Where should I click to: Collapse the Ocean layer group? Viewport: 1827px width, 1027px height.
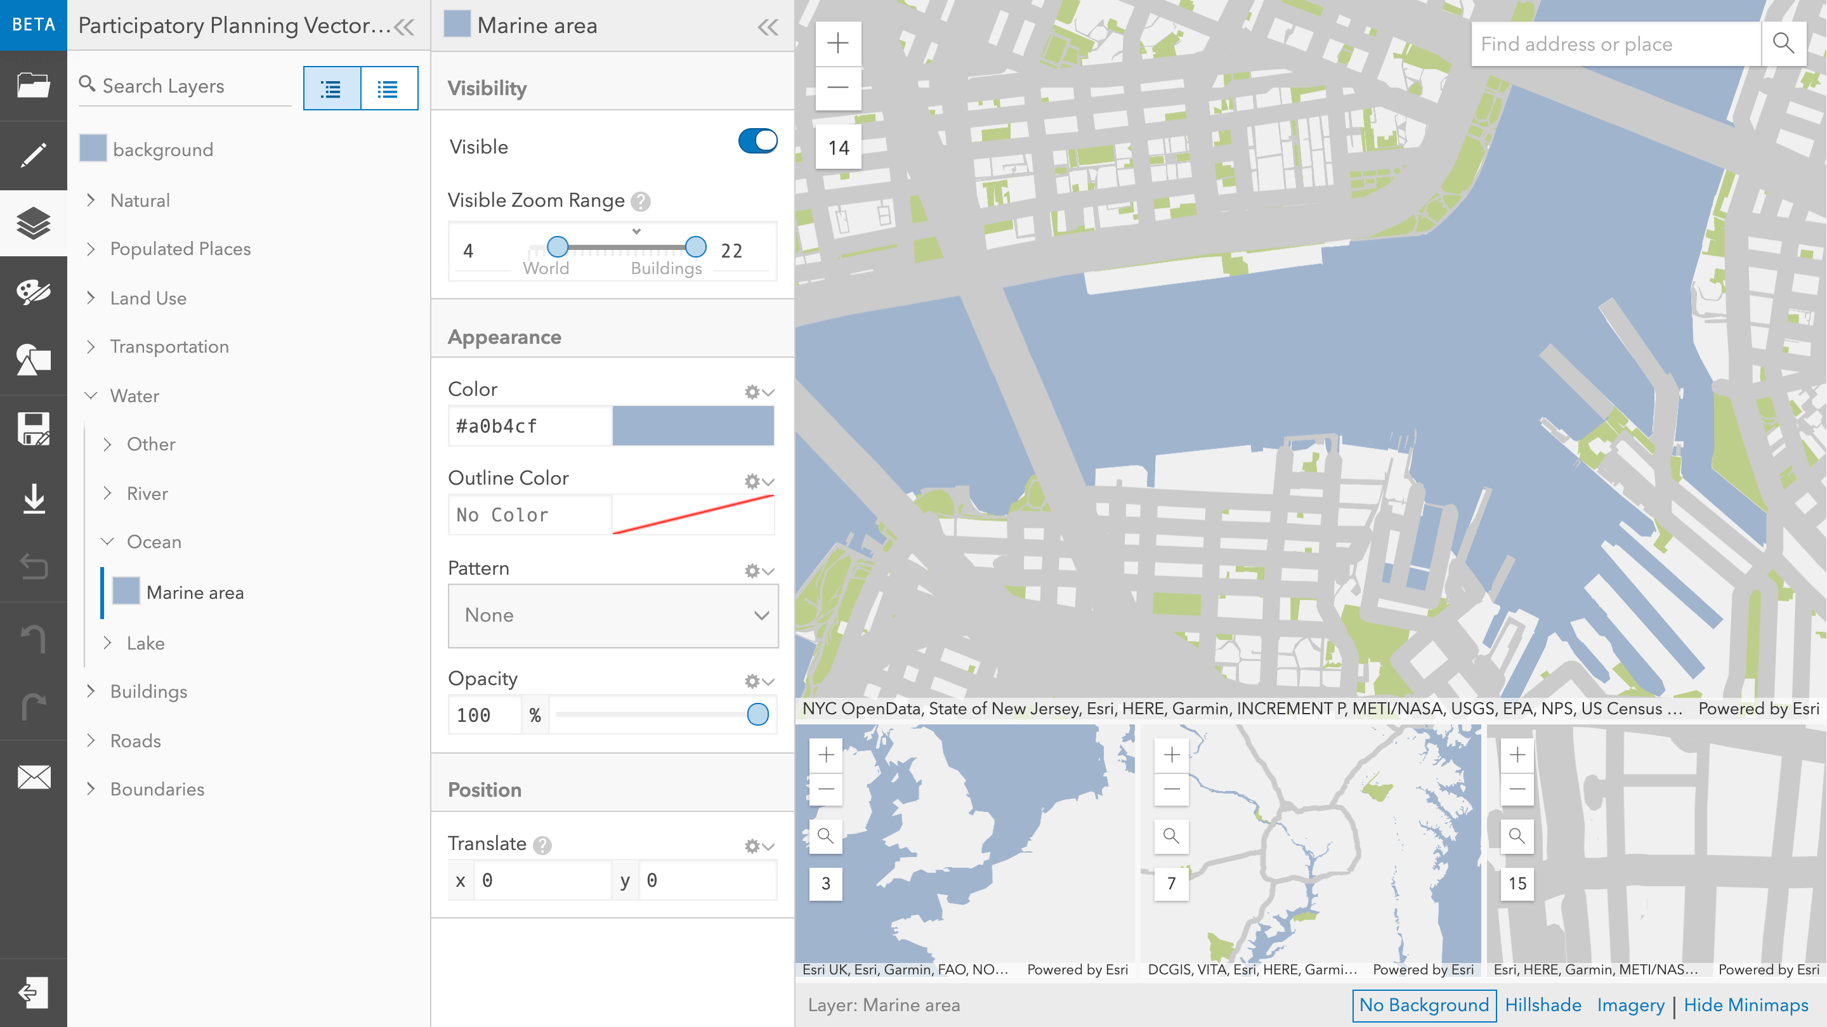[108, 542]
